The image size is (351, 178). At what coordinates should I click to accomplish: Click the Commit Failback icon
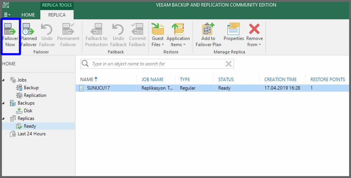[x=137, y=30]
